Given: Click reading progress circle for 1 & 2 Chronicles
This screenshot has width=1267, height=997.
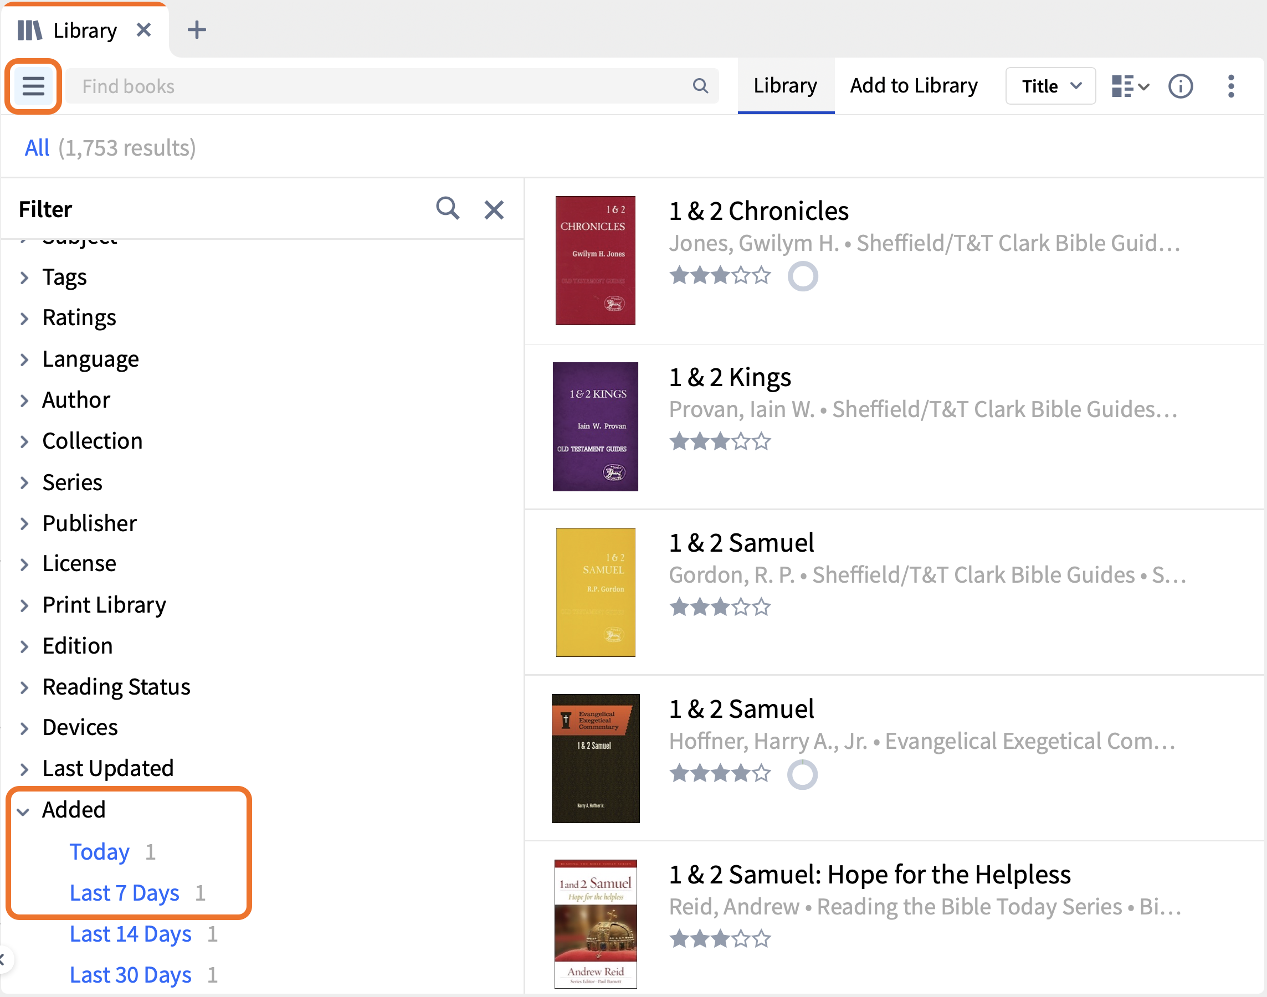Looking at the screenshot, I should point(802,276).
